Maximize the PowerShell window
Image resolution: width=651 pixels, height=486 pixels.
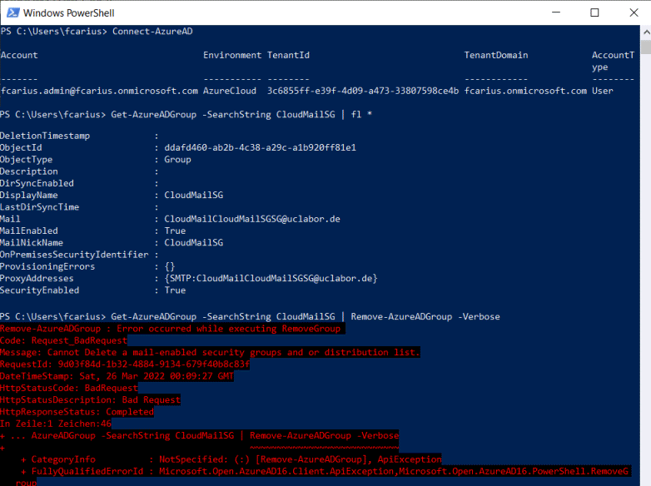click(x=594, y=12)
